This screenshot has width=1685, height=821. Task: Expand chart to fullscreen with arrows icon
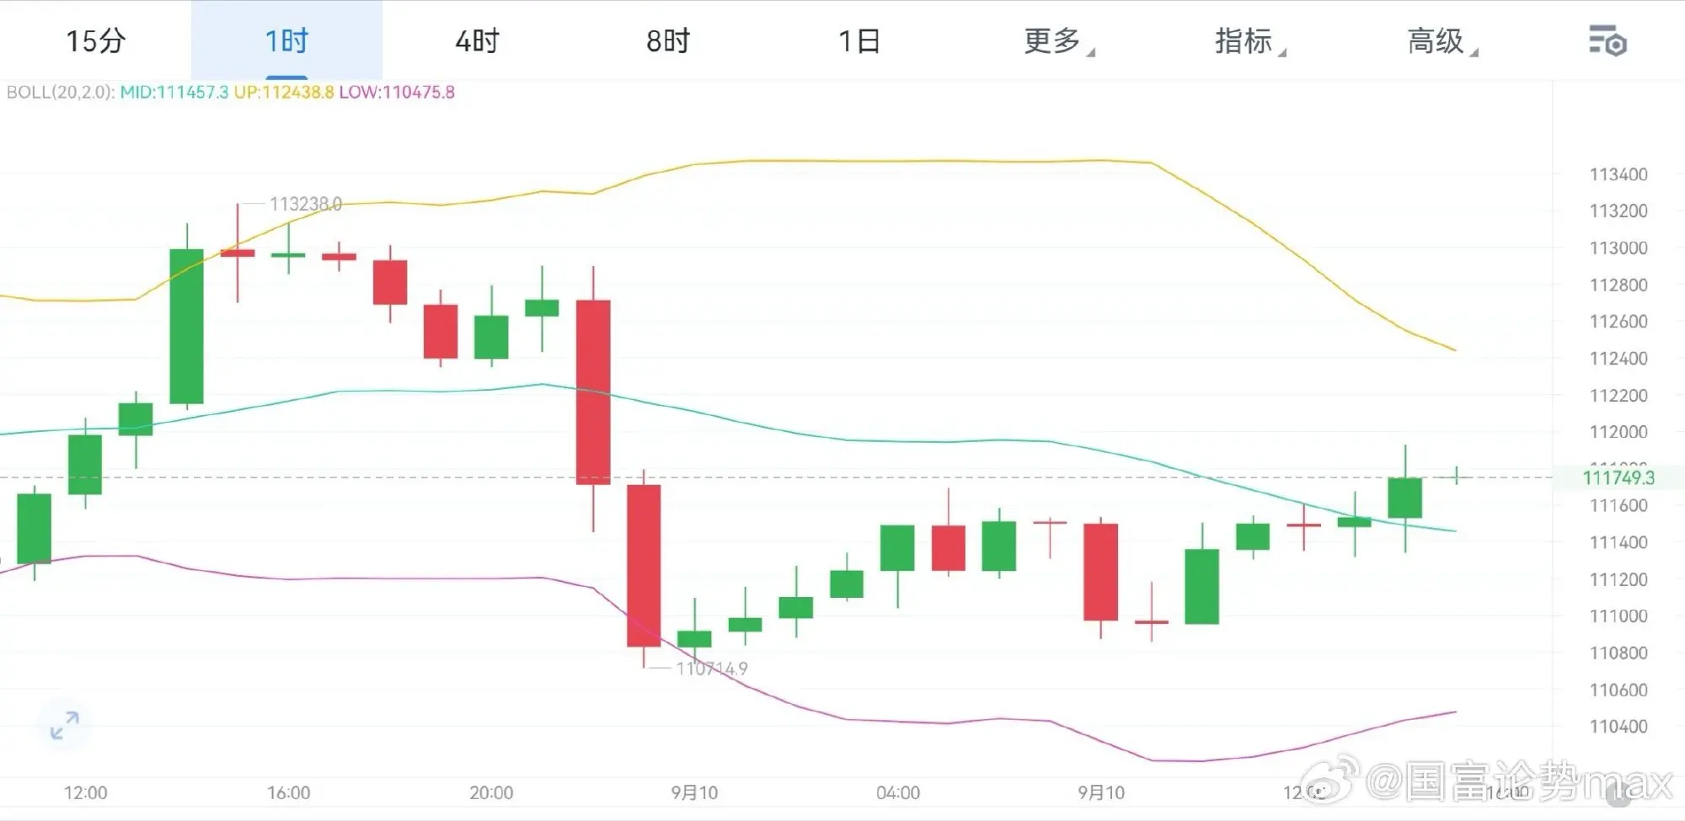click(64, 725)
